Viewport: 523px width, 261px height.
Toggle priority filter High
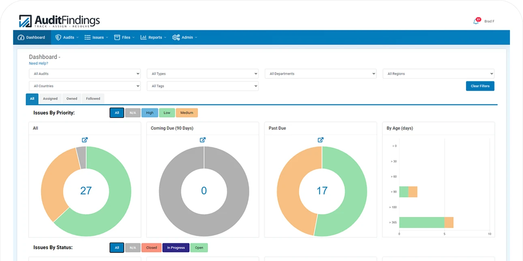(150, 113)
